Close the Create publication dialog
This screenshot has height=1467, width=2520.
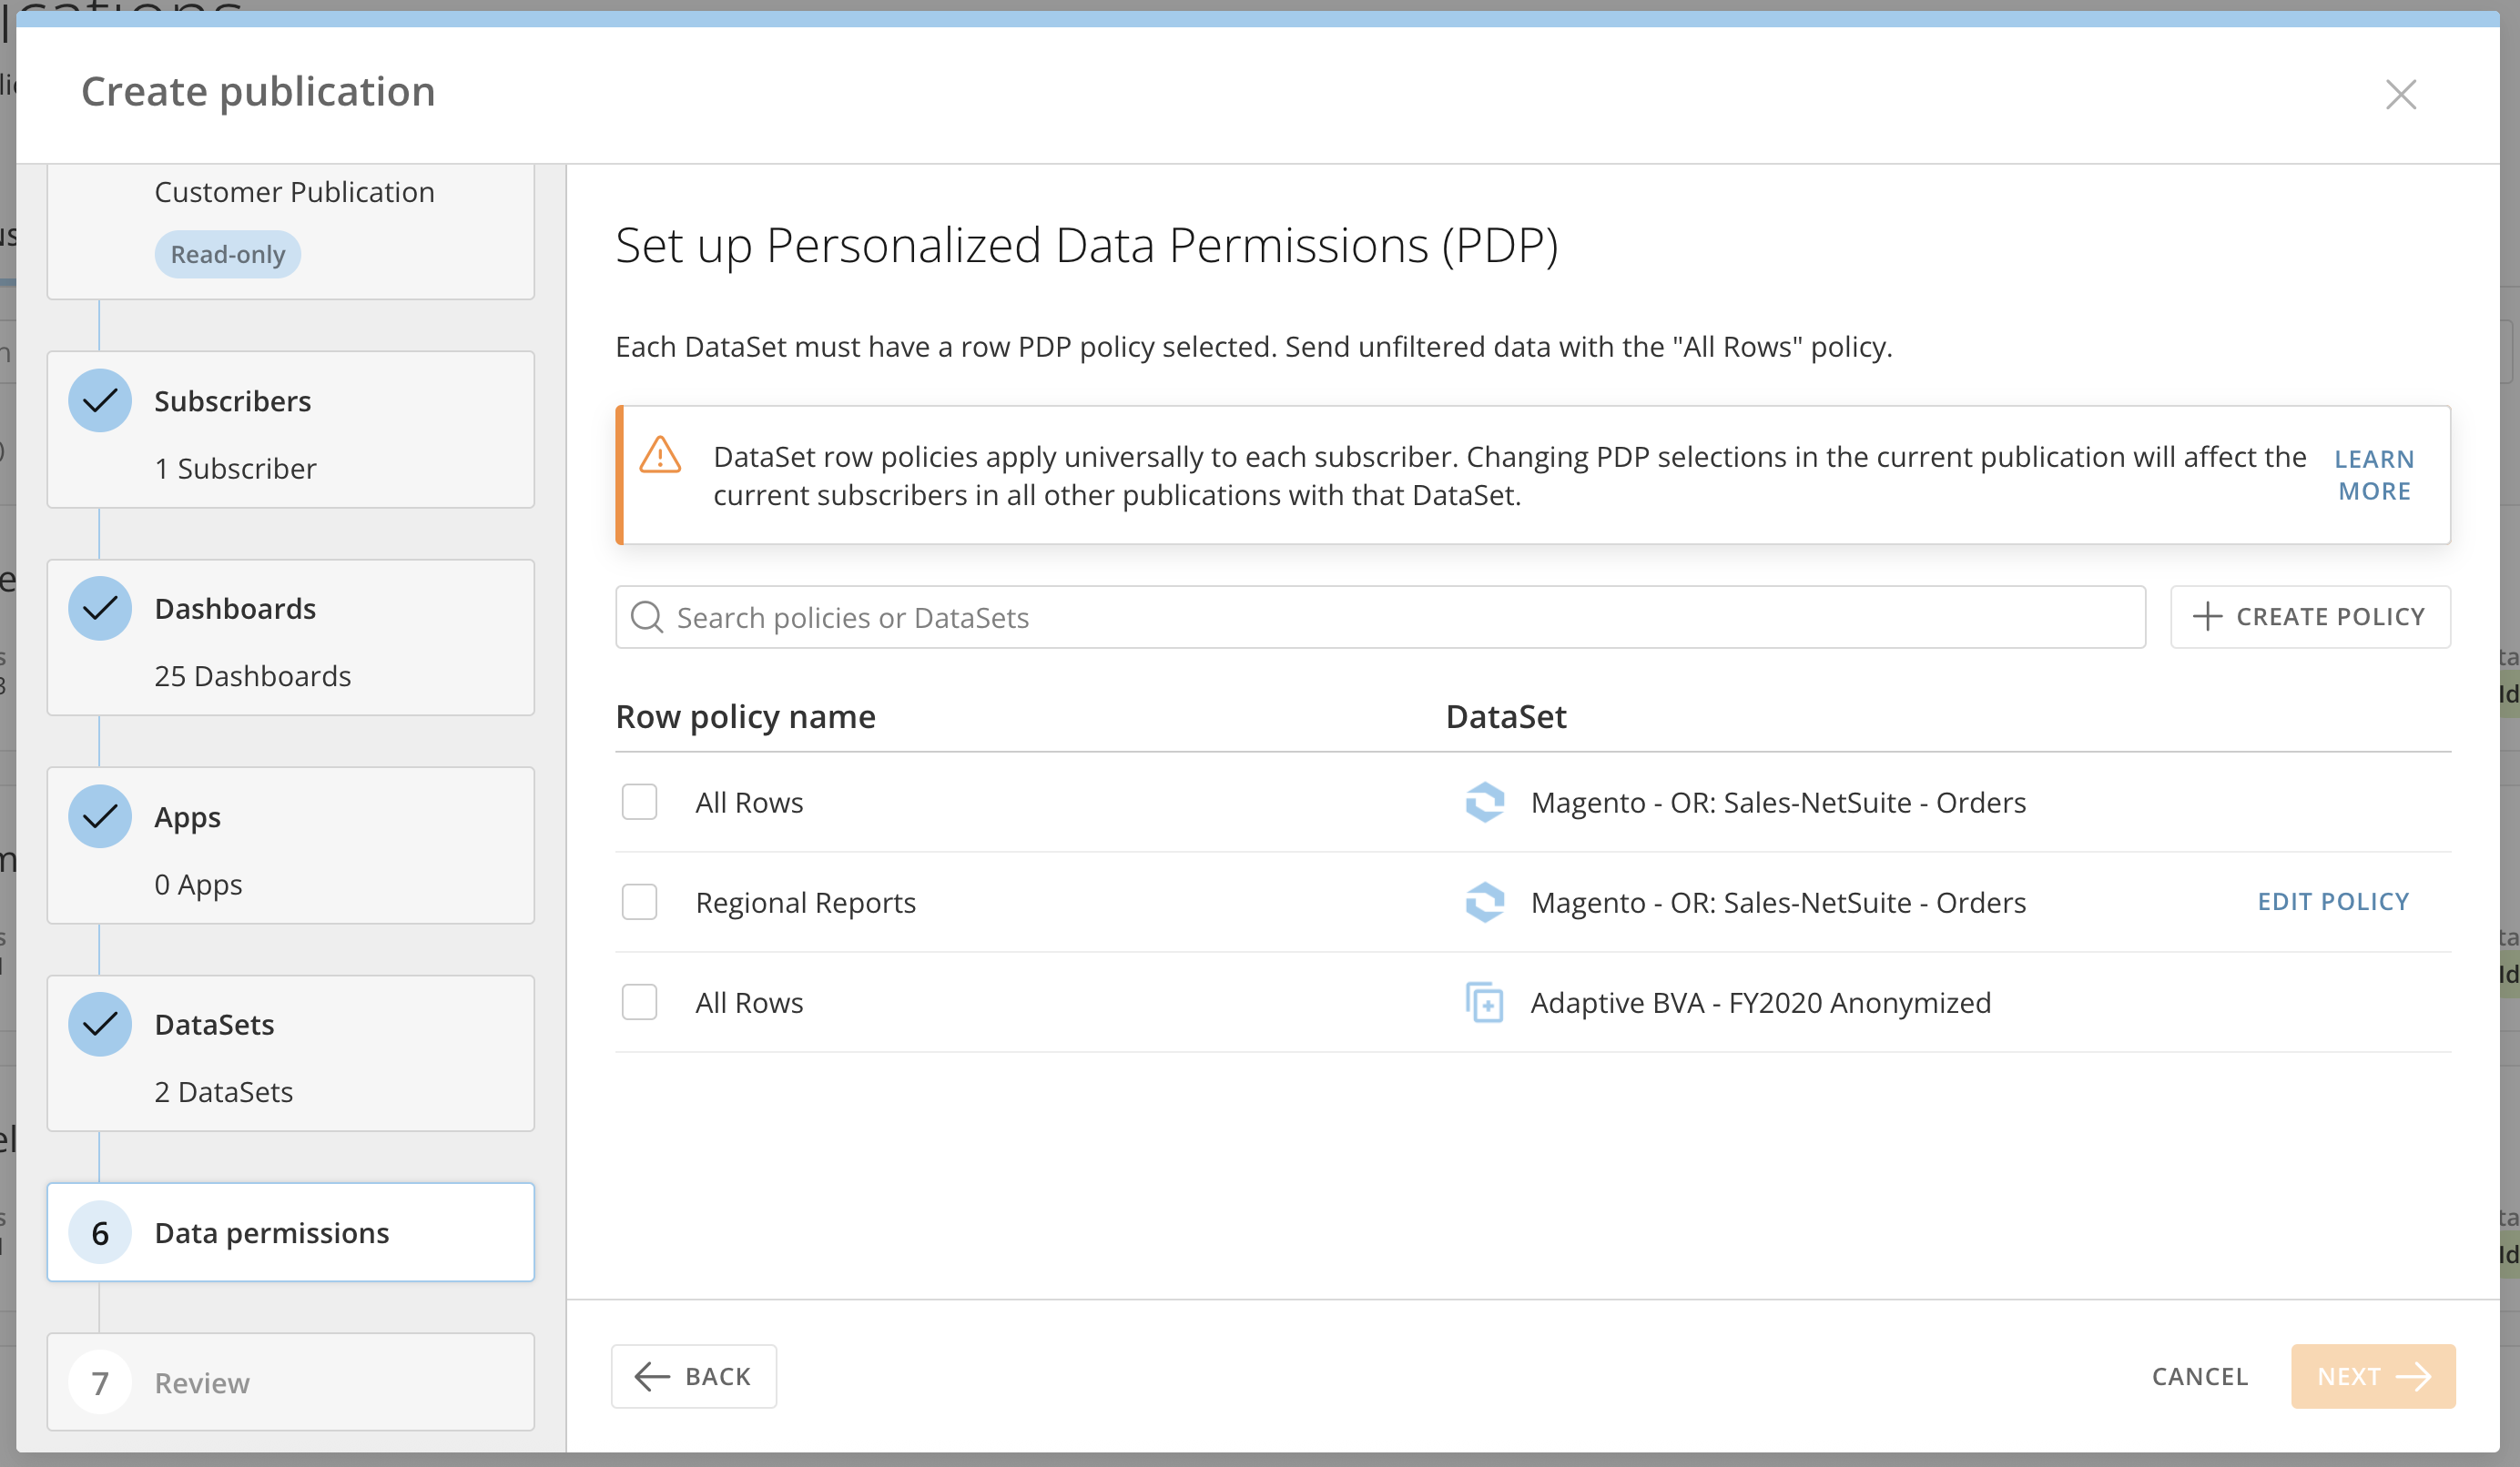[x=2400, y=94]
